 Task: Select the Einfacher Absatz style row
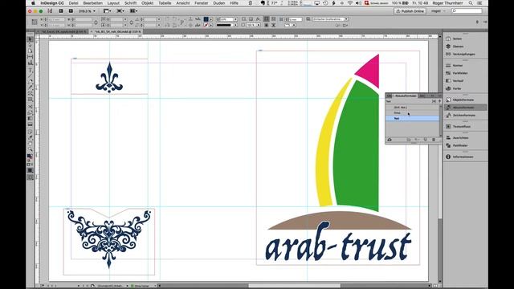pos(412,108)
